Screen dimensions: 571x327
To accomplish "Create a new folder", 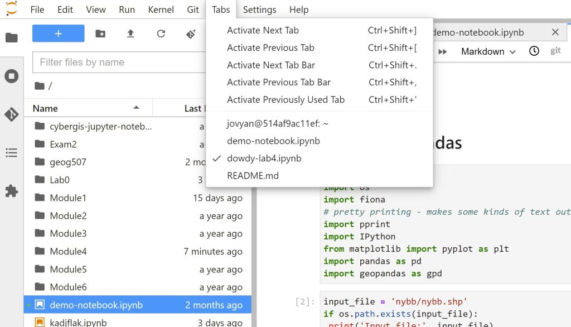I will coord(100,33).
